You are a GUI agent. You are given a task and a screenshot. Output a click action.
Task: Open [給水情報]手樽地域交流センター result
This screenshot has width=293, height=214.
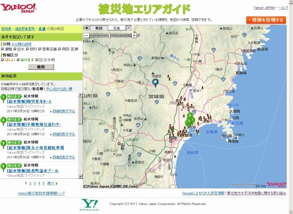click(34, 124)
